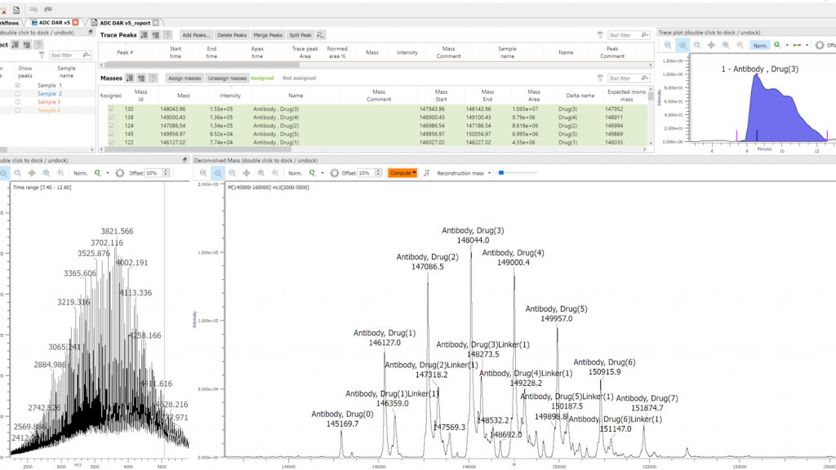Image resolution: width=836 pixels, height=470 pixels.
Task: Click the filter funnel icon in Masses panel
Action: tap(601, 78)
